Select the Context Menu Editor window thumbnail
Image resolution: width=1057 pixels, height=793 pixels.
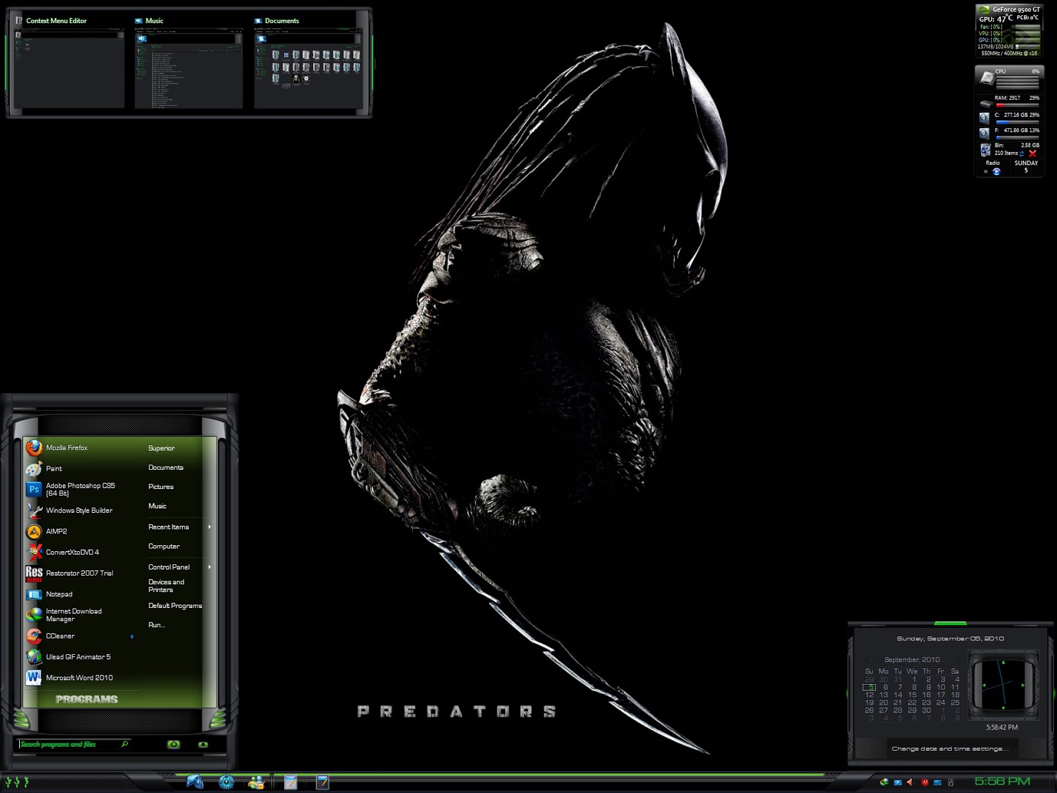[x=69, y=62]
